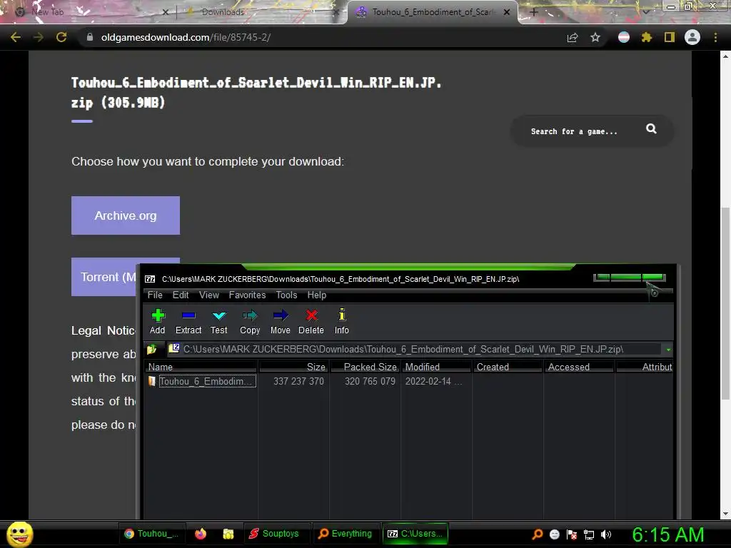Screen dimensions: 731x548
Task: Switch to Chrome Touhou_ taskbar item
Action: tap(152, 534)
